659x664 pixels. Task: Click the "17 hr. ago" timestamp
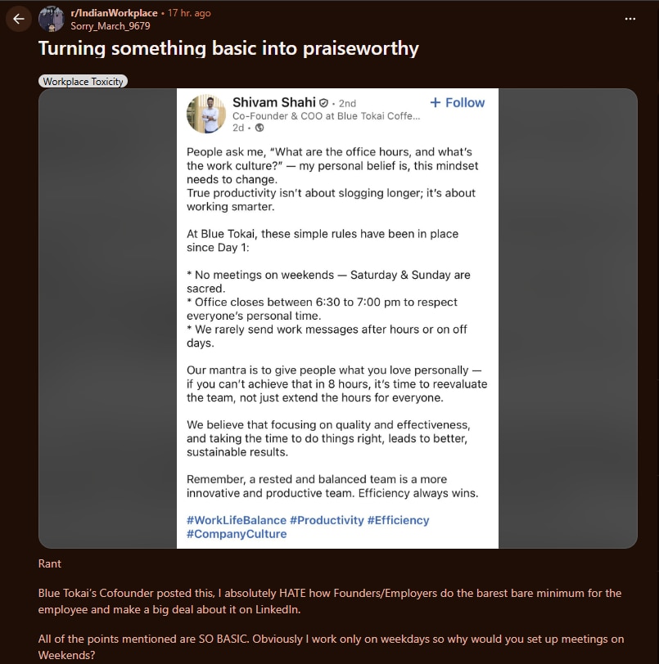pos(189,13)
